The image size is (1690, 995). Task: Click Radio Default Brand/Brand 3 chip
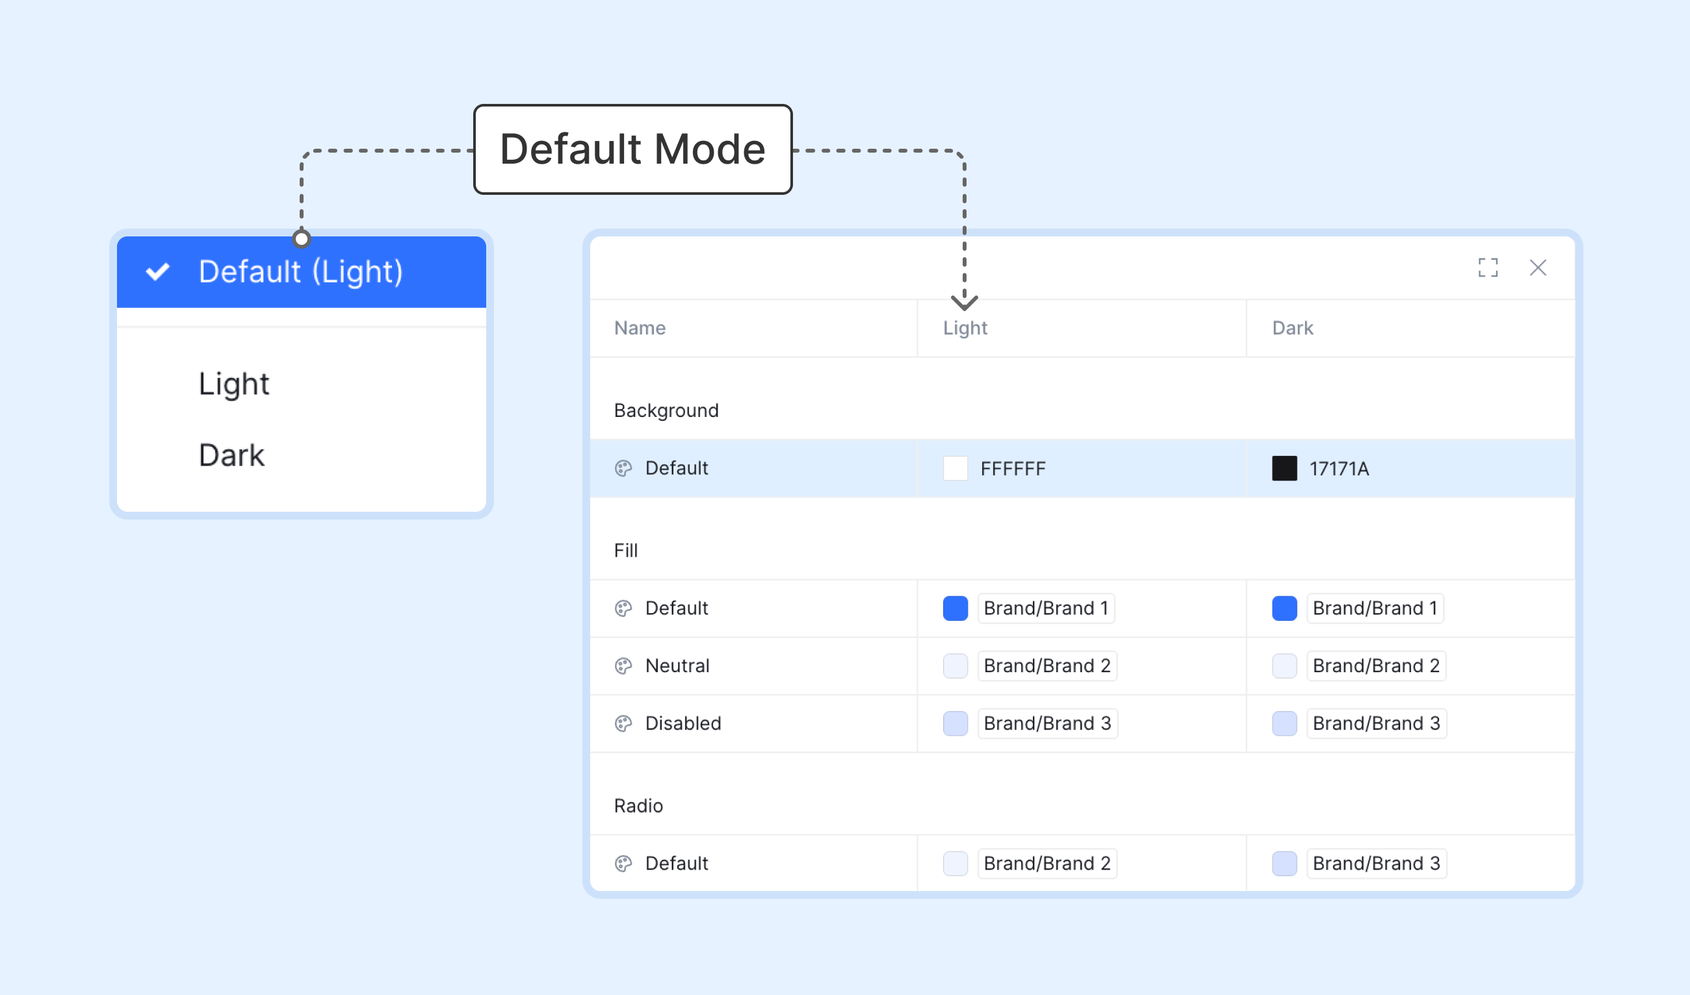[x=1376, y=864]
